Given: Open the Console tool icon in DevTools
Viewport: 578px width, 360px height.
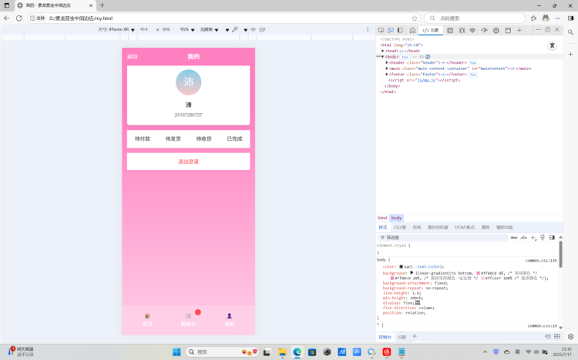Looking at the screenshot, I should point(450,30).
